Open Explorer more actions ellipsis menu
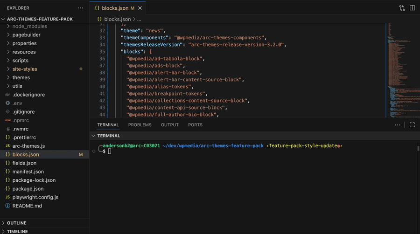The image size is (420, 234). (80, 8)
